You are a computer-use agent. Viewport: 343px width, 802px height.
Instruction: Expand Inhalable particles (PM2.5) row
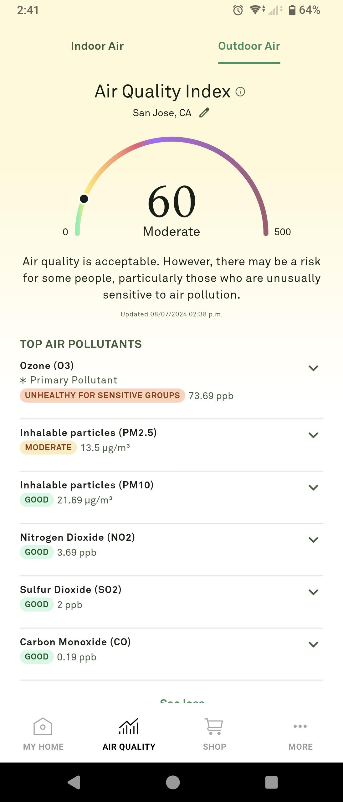(x=313, y=435)
